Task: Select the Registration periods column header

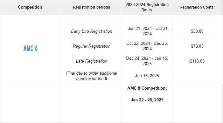Action: tap(91, 7)
